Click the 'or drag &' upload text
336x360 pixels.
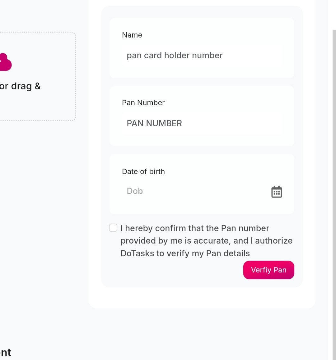point(21,86)
